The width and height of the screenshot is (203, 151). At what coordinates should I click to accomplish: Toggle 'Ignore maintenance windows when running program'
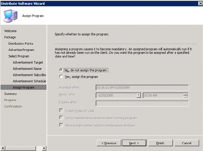[61, 118]
